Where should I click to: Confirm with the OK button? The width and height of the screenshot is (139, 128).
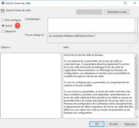(97, 124)
